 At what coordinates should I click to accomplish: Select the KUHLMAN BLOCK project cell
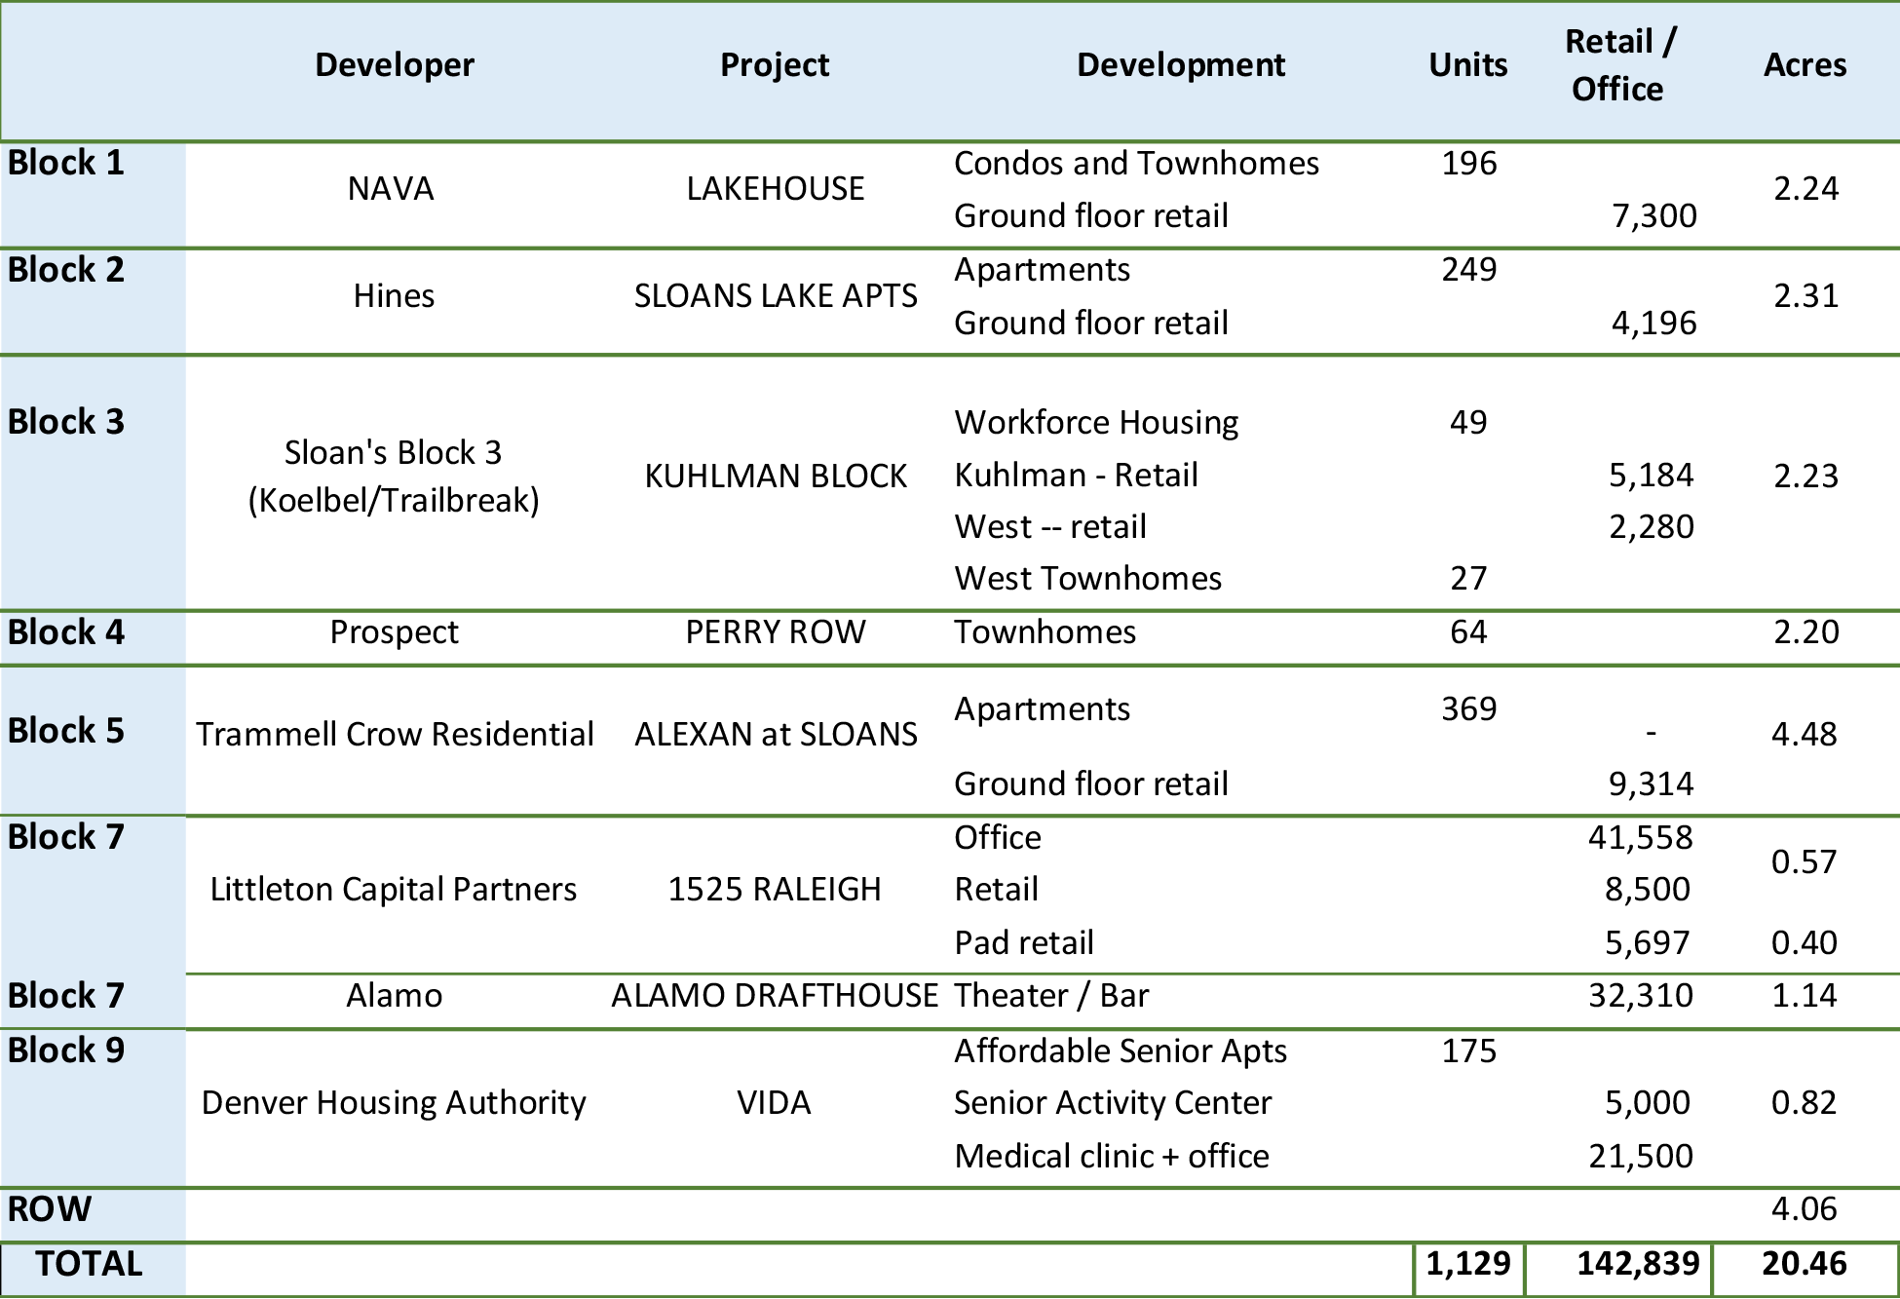776,476
